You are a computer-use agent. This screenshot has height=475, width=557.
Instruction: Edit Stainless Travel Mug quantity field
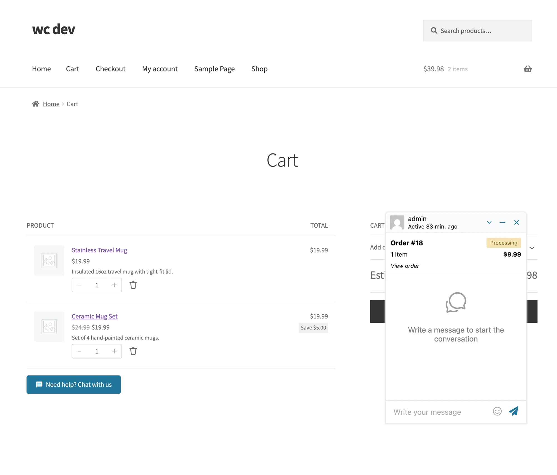[97, 285]
